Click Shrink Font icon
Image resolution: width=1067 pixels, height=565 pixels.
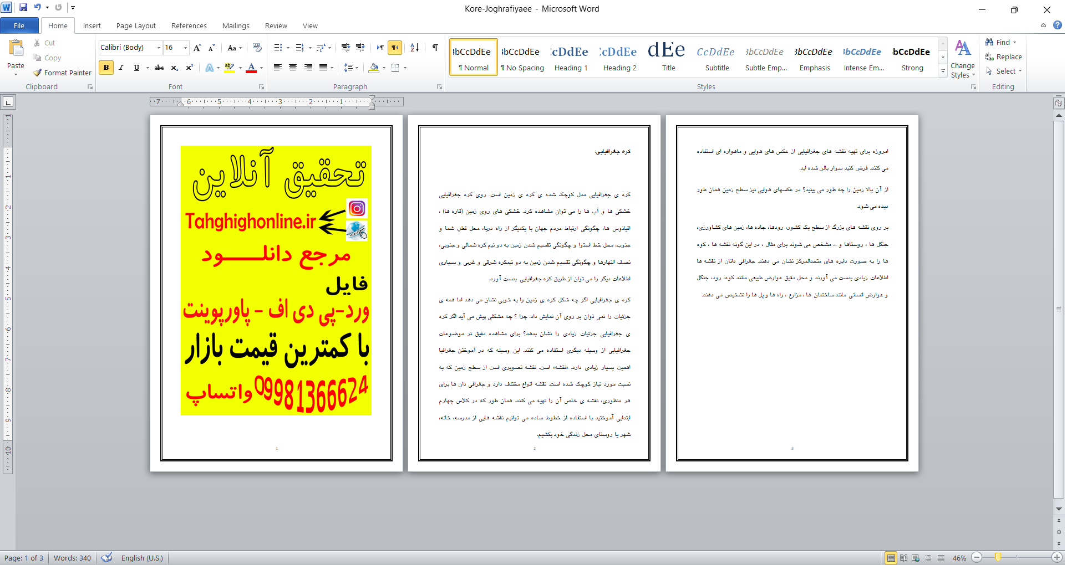pyautogui.click(x=211, y=48)
